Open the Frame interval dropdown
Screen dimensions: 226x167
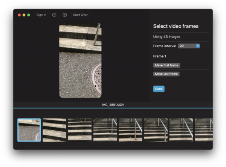[189, 46]
